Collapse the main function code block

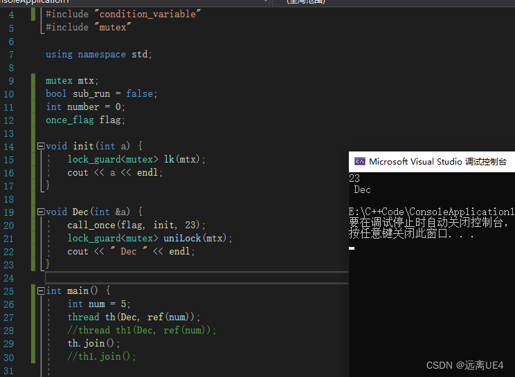tap(41, 291)
